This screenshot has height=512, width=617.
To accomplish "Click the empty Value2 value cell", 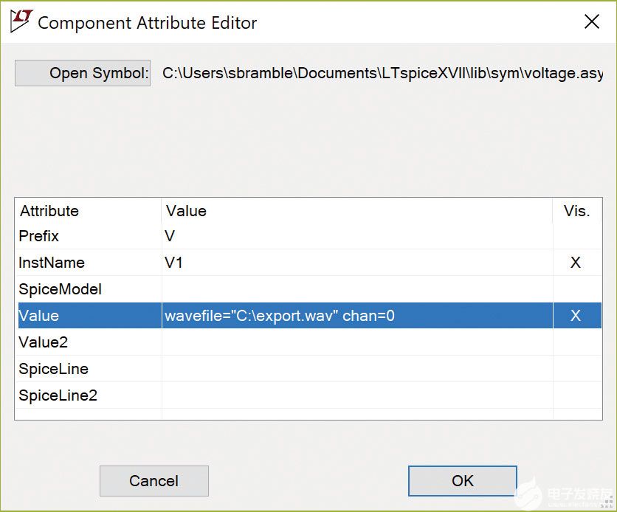I will point(357,342).
